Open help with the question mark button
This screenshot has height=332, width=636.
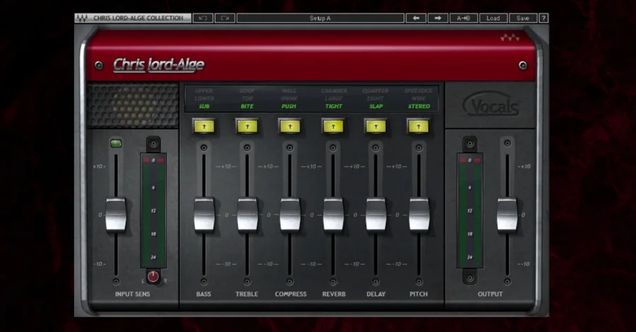[x=543, y=18]
